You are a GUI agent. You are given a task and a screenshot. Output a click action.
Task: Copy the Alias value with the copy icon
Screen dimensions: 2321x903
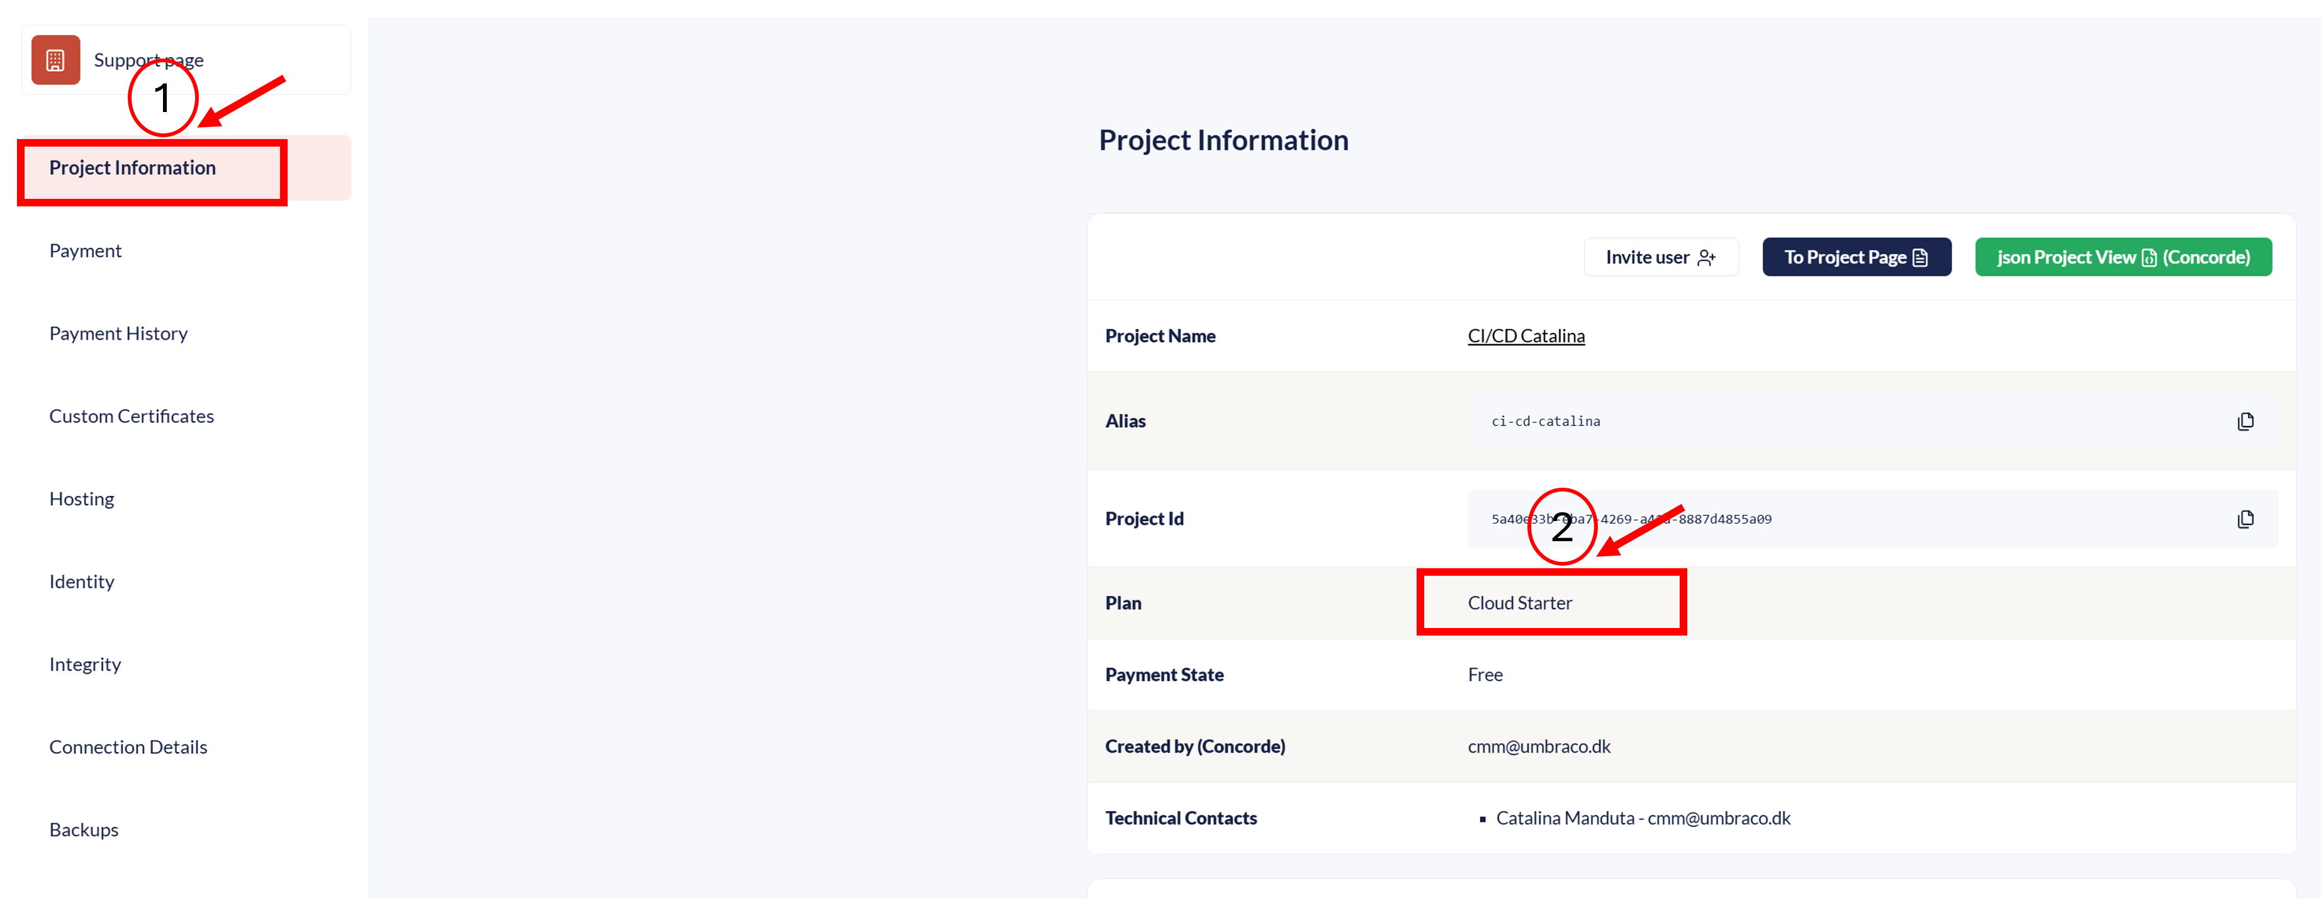click(2244, 422)
